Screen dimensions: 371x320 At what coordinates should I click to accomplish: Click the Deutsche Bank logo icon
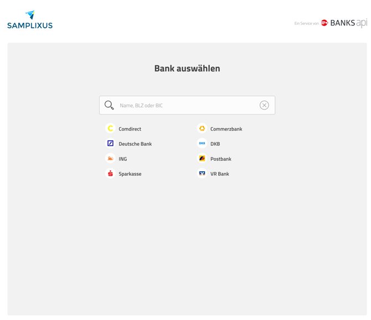pyautogui.click(x=110, y=143)
